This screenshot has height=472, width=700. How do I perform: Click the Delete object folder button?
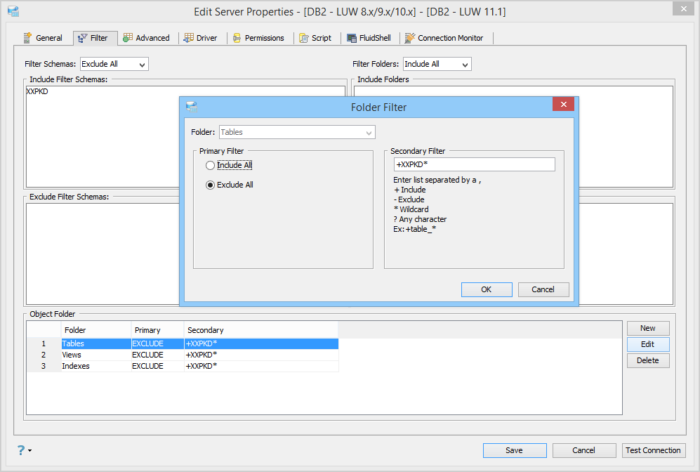tap(648, 360)
